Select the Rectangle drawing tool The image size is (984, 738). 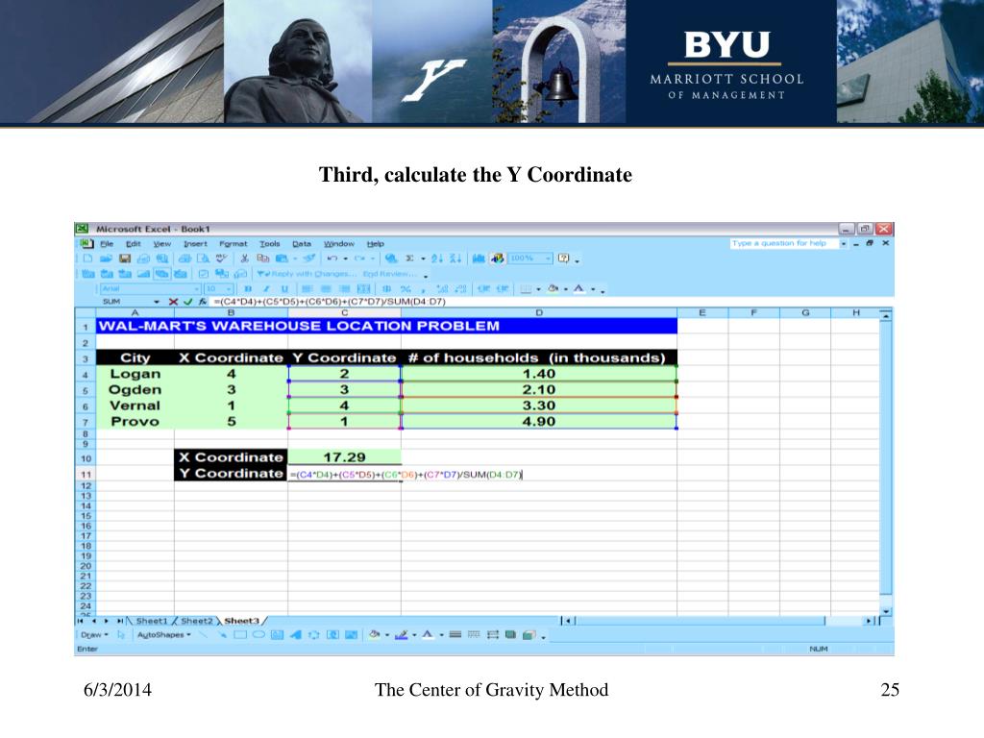tap(239, 635)
